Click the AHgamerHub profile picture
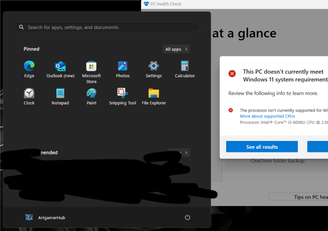 point(29,218)
